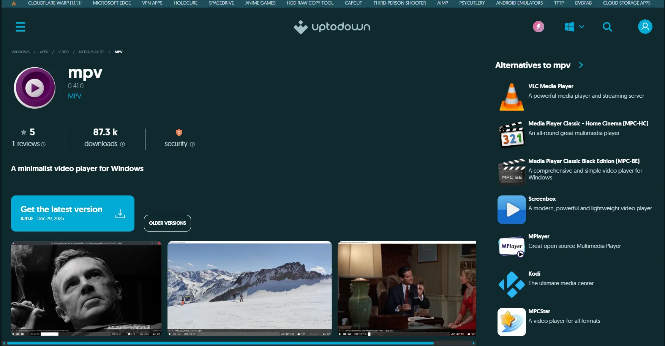Click the OLDER VERSIONS button

[167, 223]
